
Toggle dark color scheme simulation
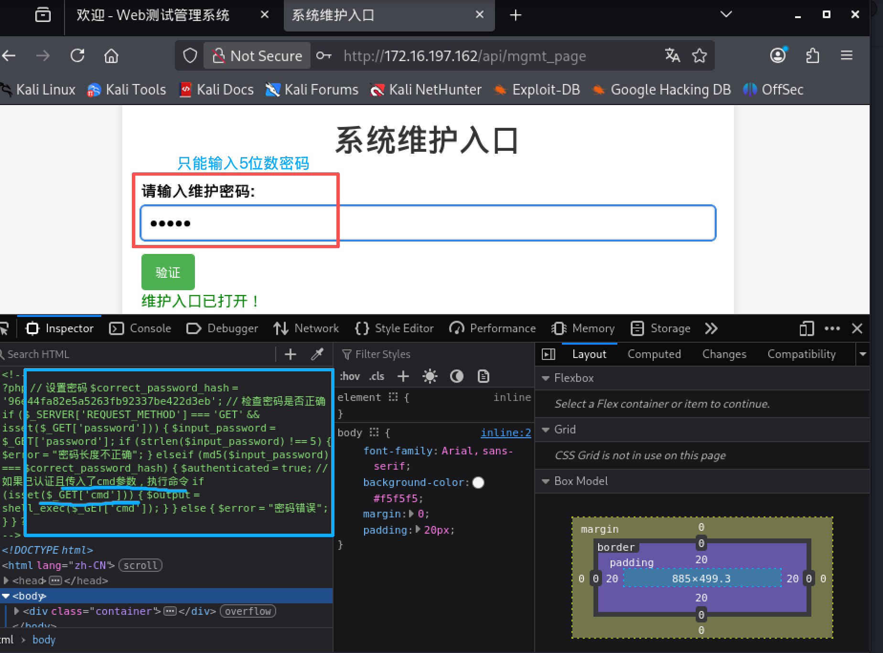tap(457, 377)
